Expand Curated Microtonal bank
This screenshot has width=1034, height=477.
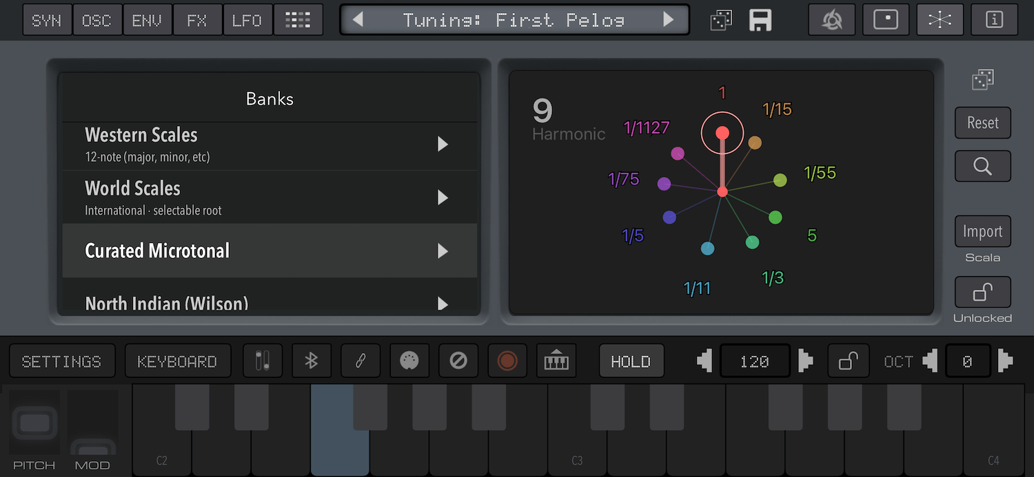tap(270, 251)
